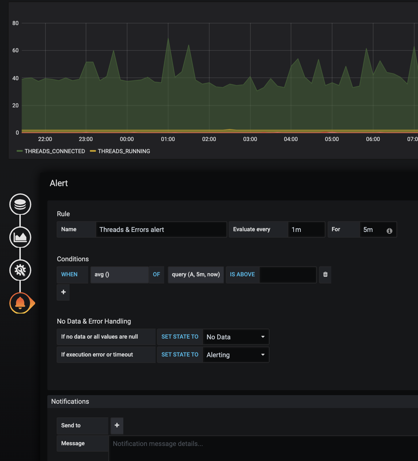This screenshot has height=461, width=418.
Task: Delete the condition with trash icon
Action: [325, 275]
